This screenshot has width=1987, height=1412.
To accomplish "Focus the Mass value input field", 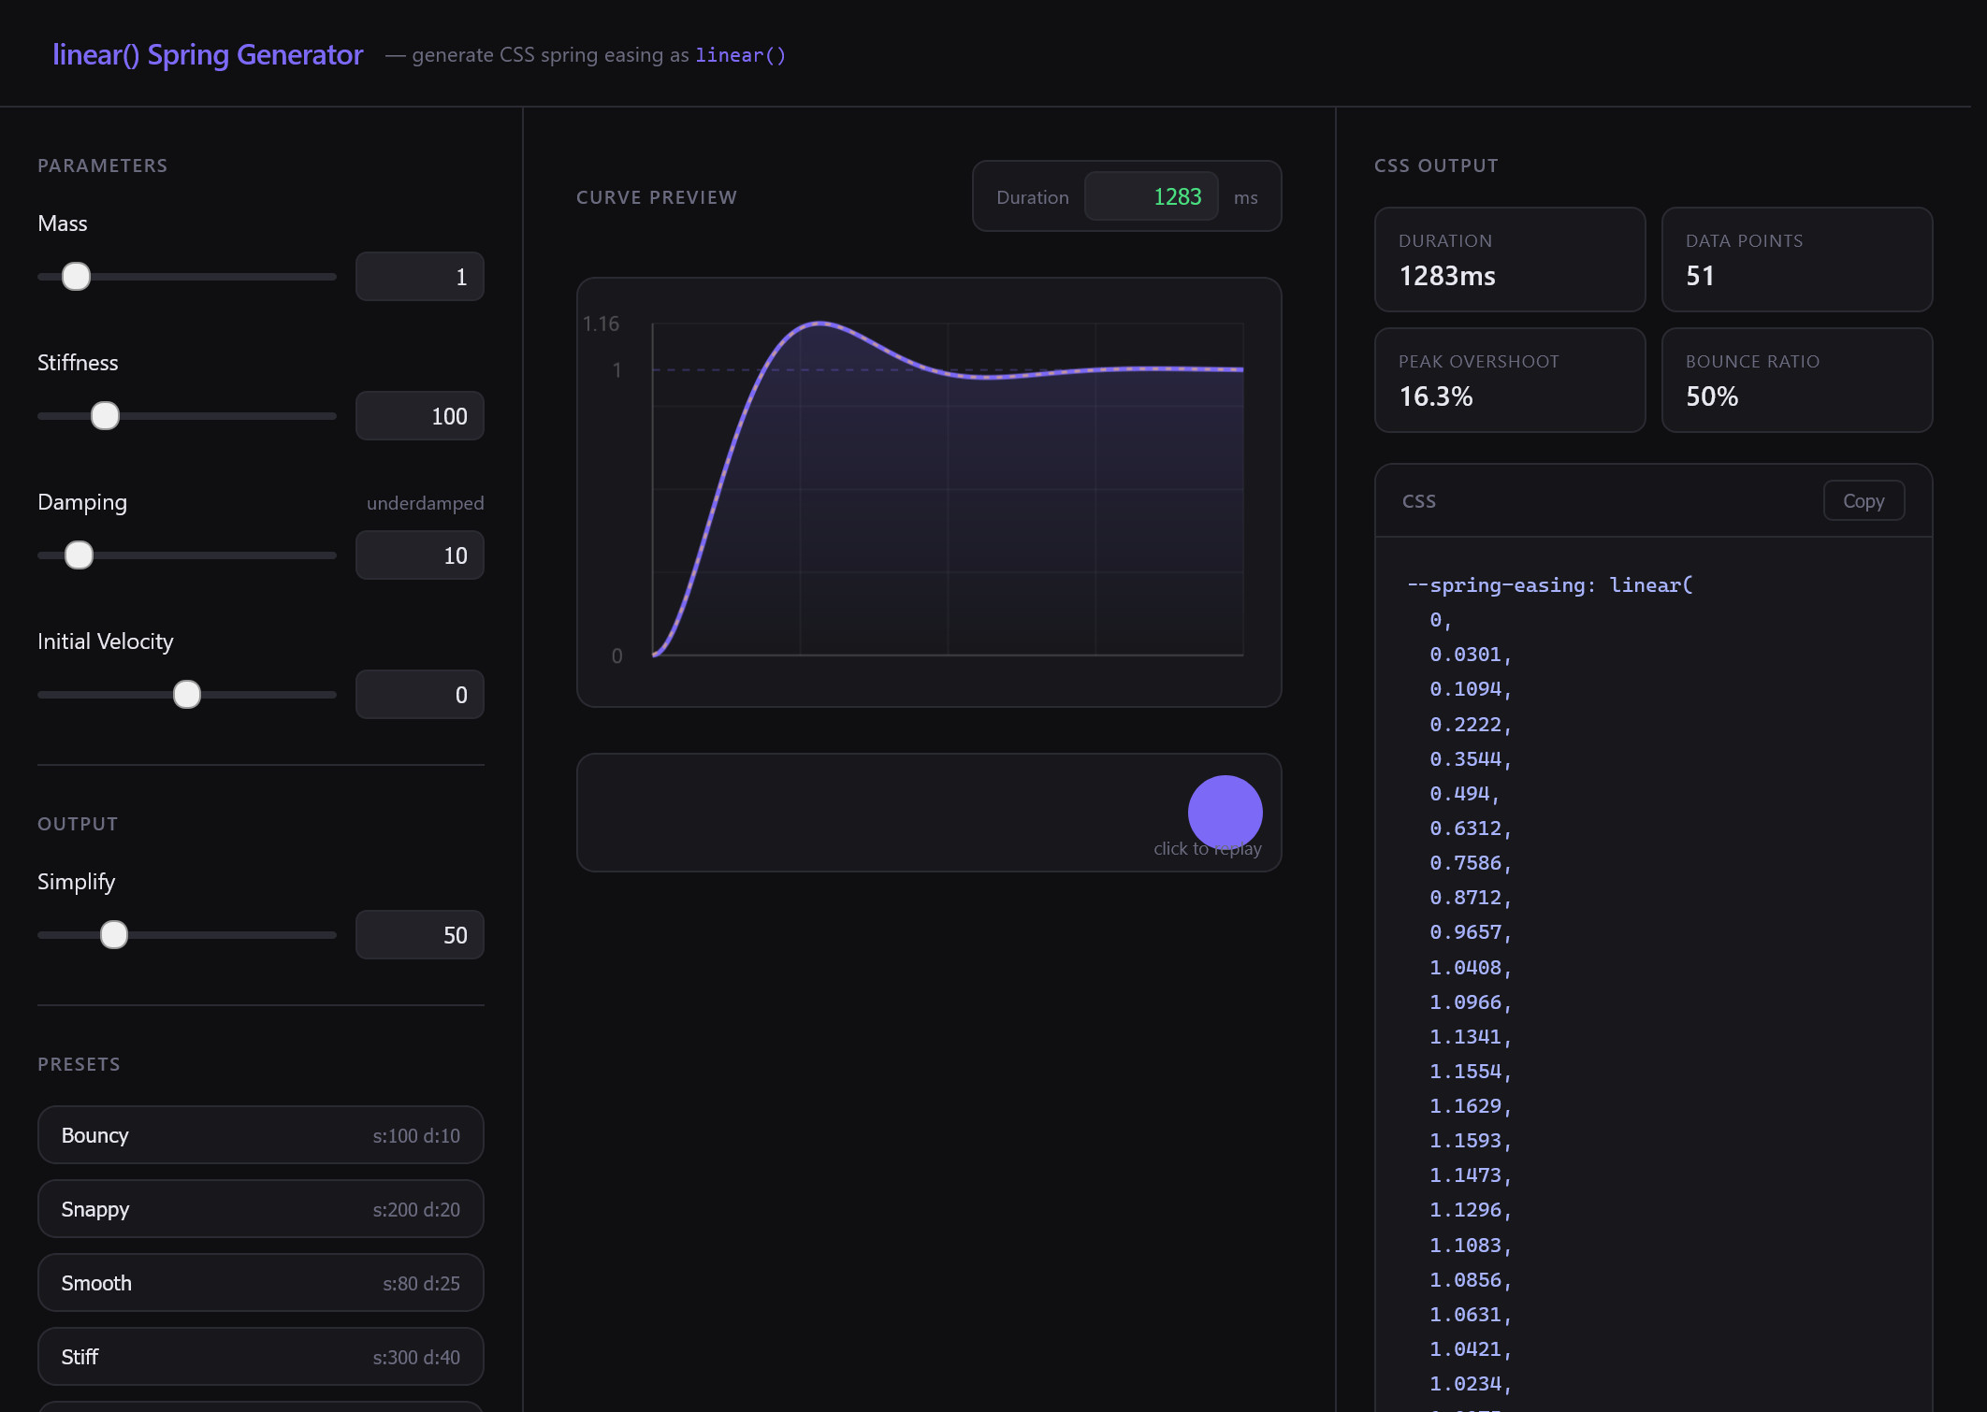I will (x=419, y=277).
